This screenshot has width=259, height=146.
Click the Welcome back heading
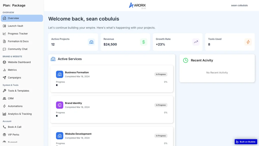point(83,19)
